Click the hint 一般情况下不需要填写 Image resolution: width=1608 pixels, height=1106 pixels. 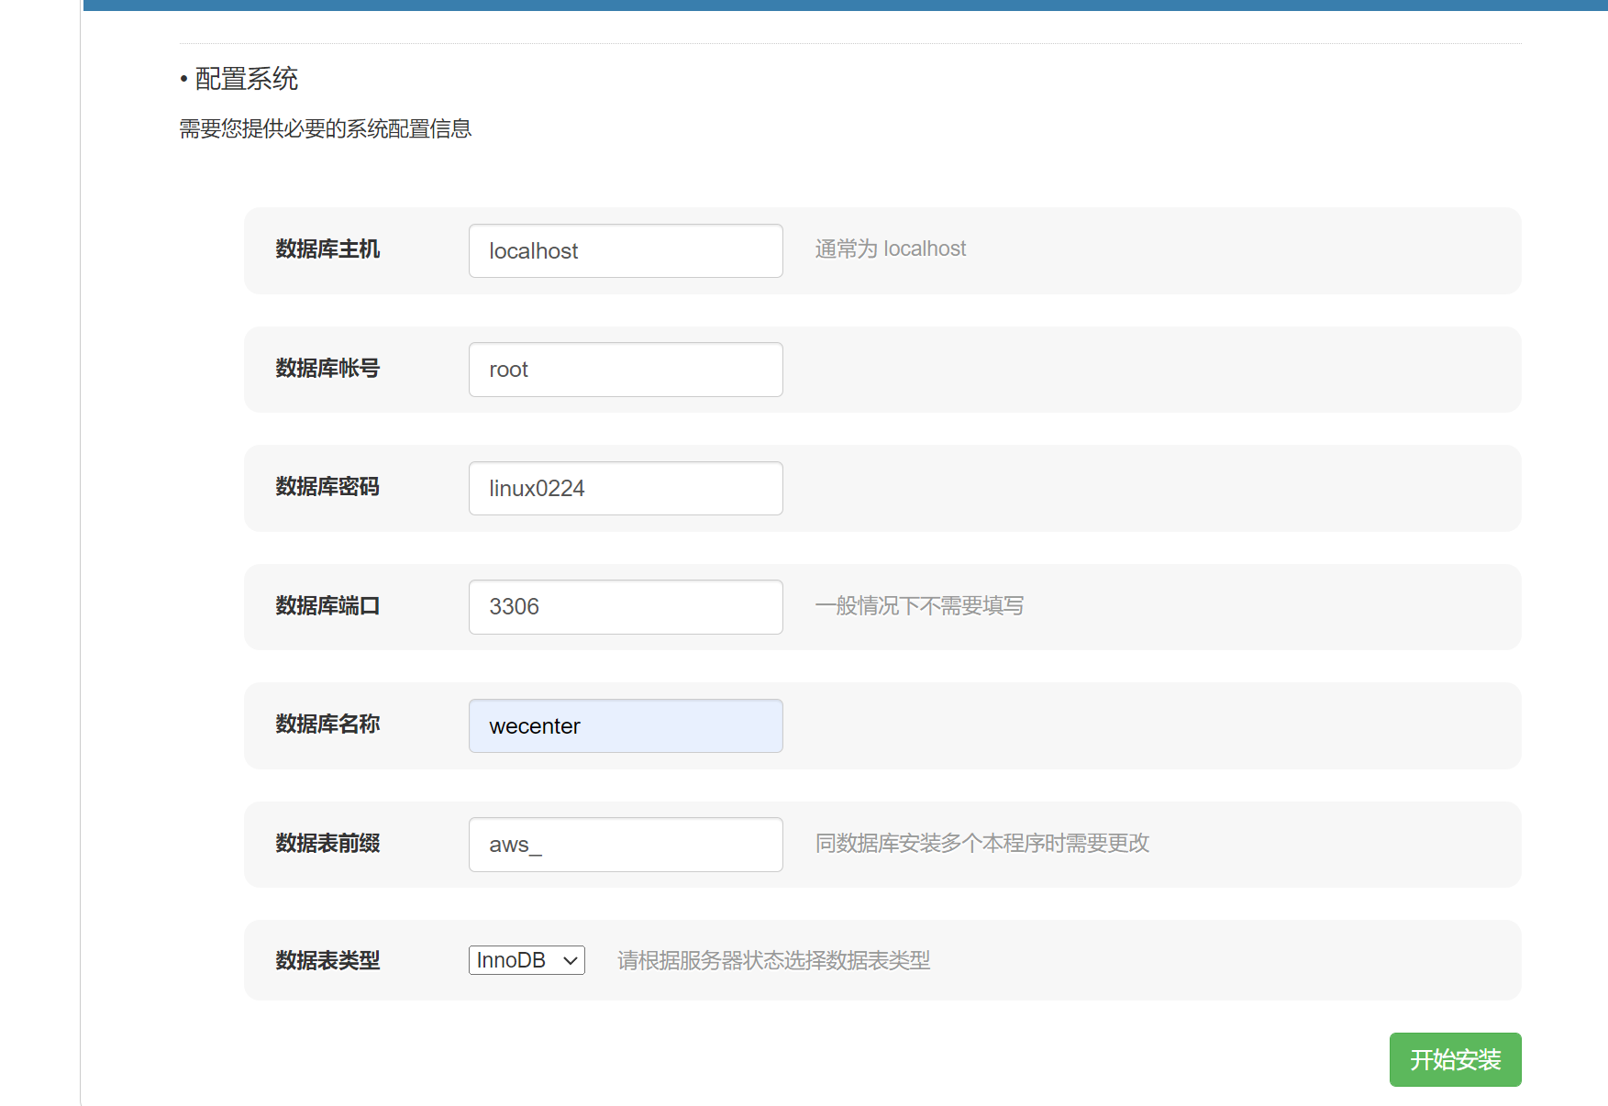(919, 606)
